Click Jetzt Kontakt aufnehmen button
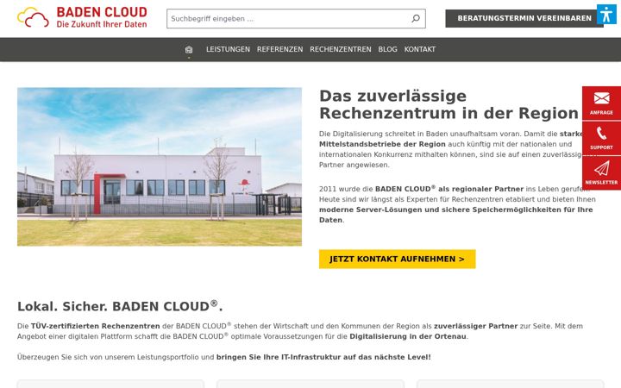This screenshot has width=621, height=388. [x=398, y=259]
